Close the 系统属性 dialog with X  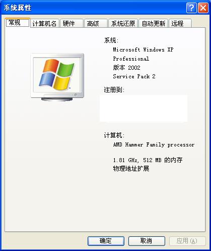[203, 8]
